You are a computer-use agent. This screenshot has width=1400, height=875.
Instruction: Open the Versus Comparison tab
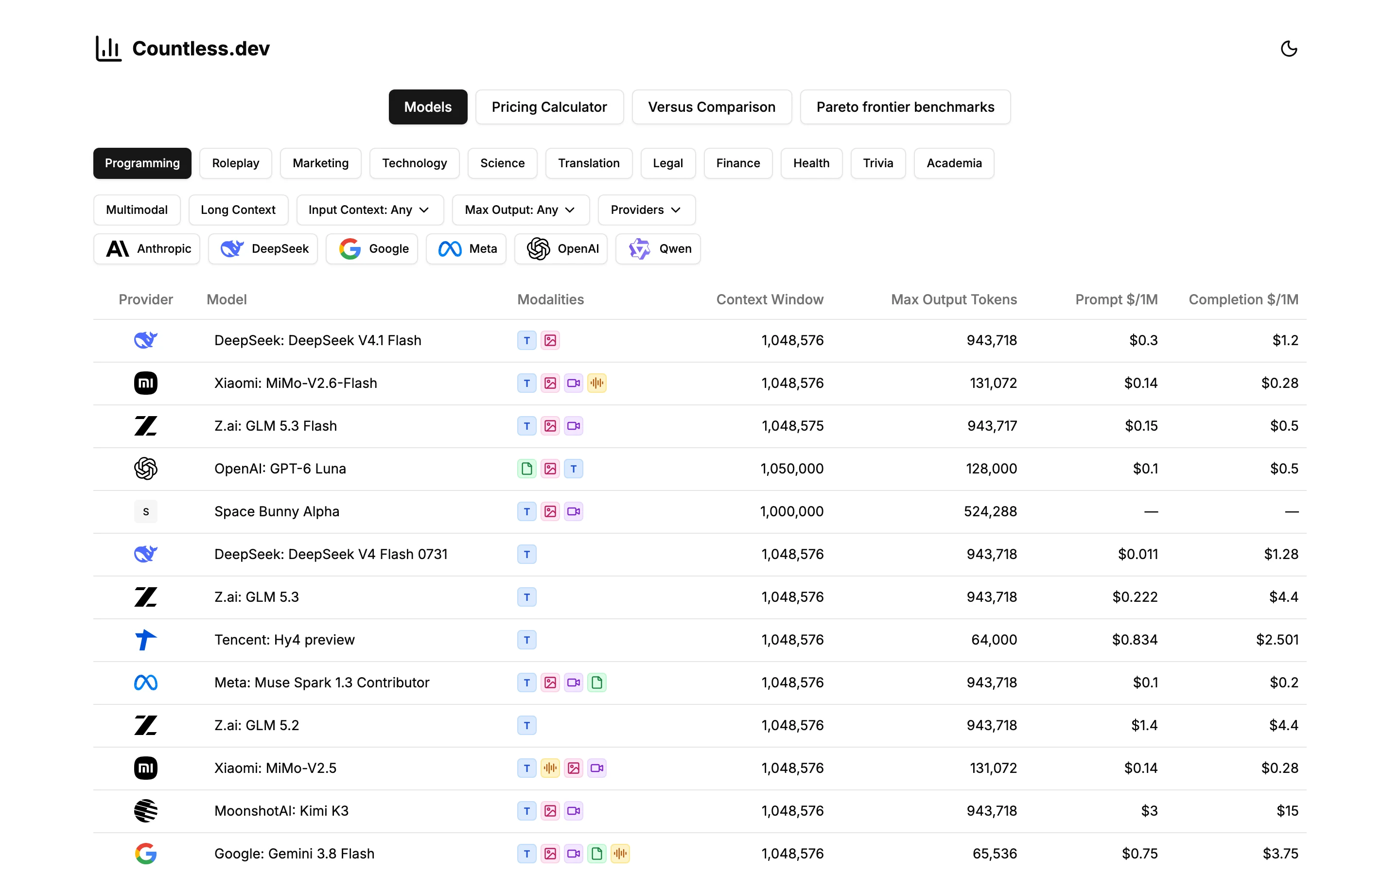point(712,107)
